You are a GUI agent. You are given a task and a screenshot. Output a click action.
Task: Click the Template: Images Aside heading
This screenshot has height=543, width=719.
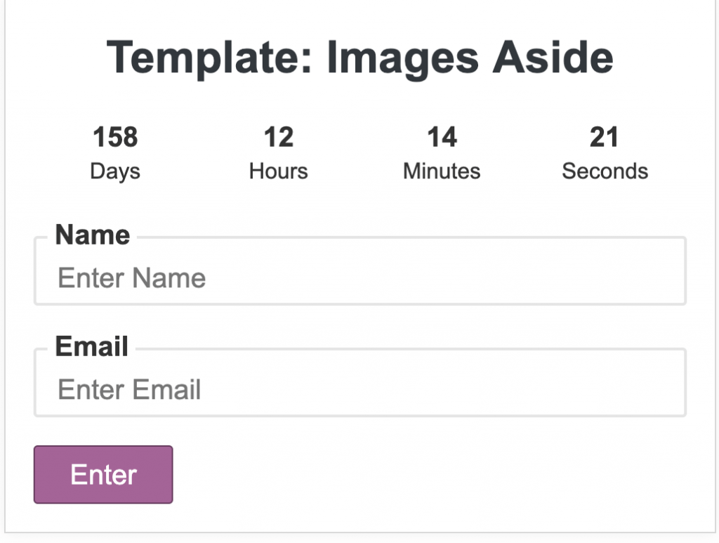[x=360, y=59]
